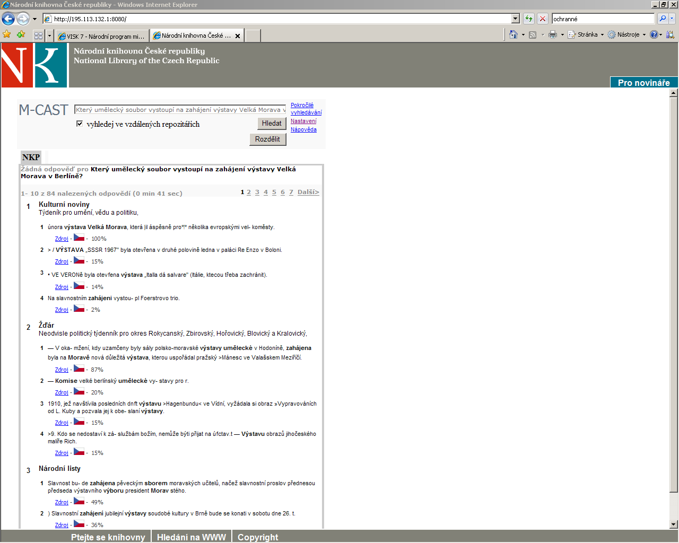Image resolution: width=679 pixels, height=543 pixels.
Task: Open the recent pages dropdown next to Forward
Action: click(35, 19)
